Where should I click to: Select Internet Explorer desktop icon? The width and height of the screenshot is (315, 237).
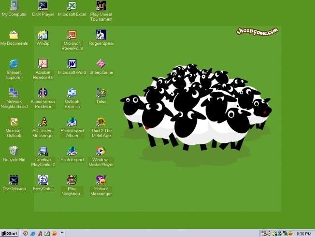(x=14, y=70)
